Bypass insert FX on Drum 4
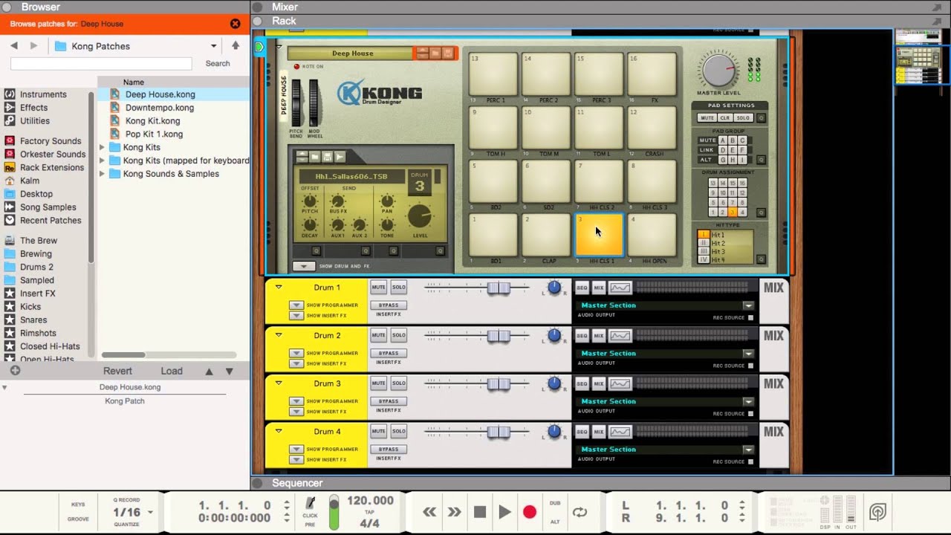The image size is (951, 535). point(389,449)
